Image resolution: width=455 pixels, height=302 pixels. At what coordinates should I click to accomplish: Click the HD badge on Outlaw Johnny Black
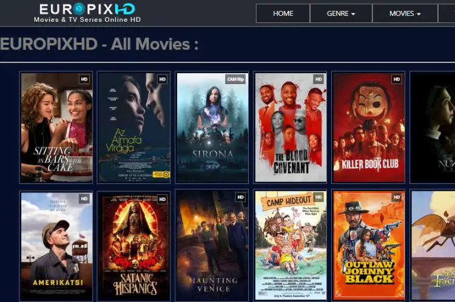[396, 197]
